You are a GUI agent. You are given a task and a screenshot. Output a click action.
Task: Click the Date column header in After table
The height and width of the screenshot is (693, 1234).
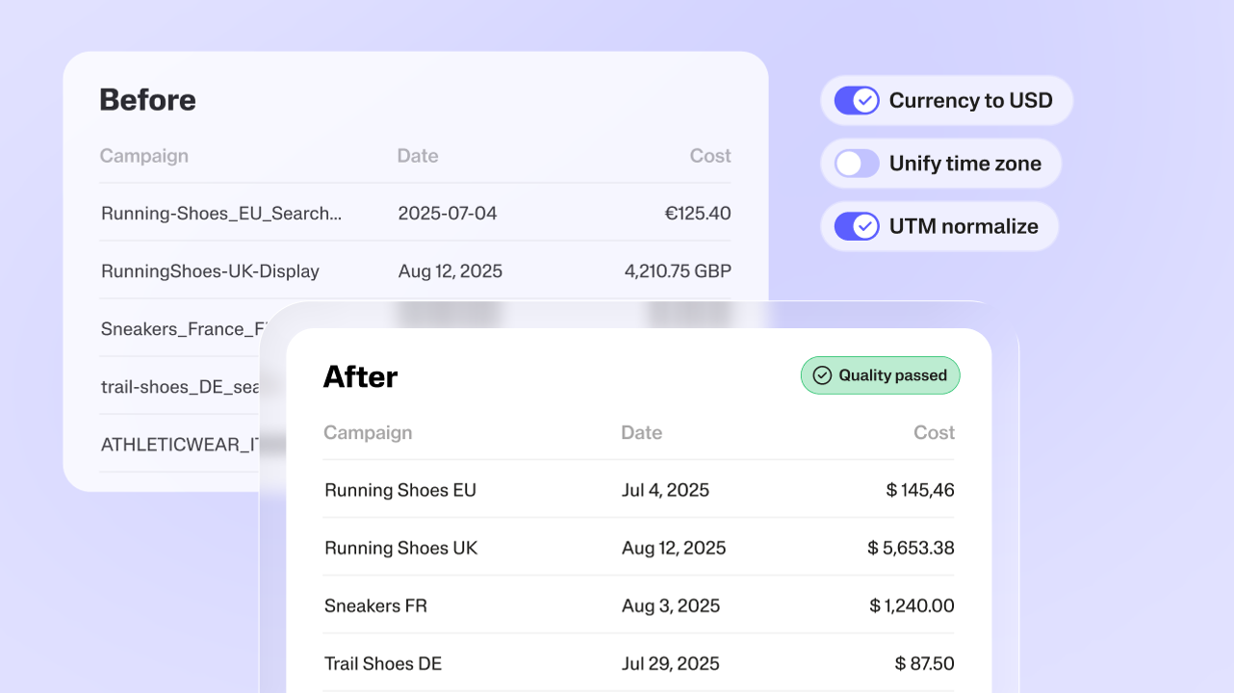[641, 433]
